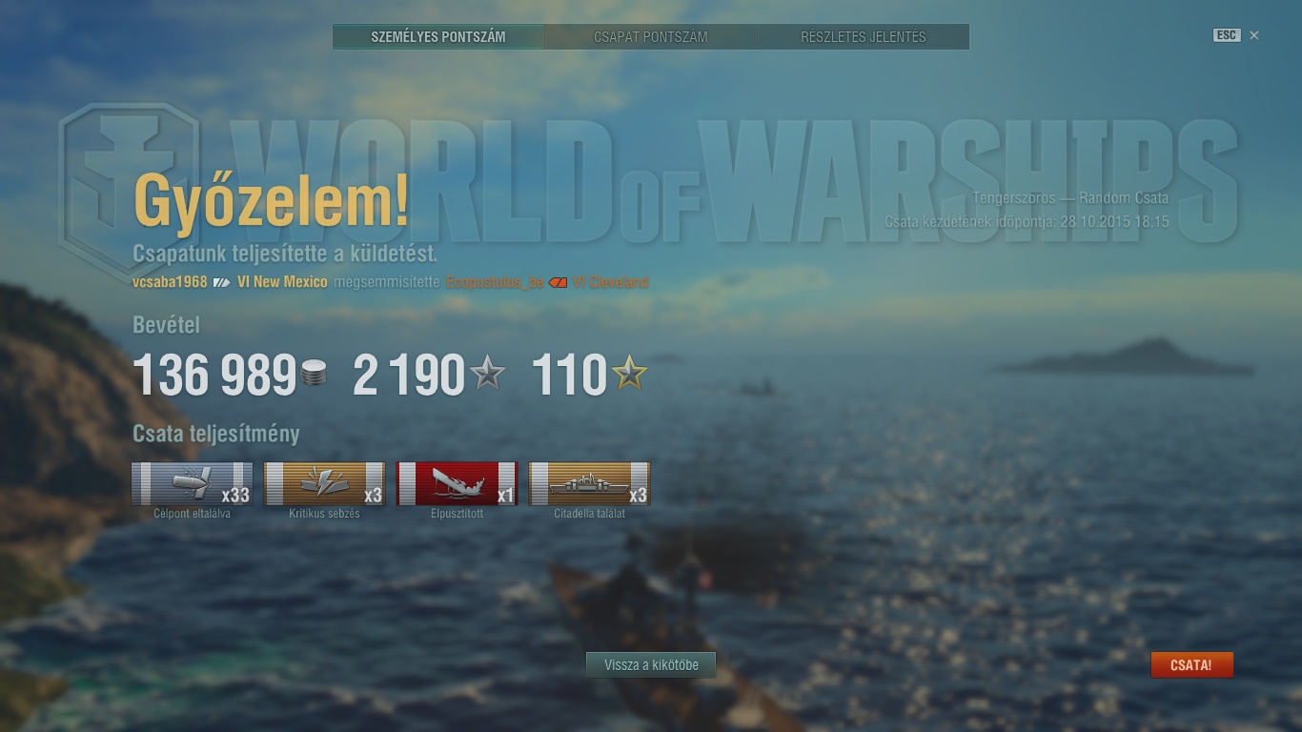Click the Citadella találat ribbon icon
This screenshot has height=732, width=1302.
[589, 483]
